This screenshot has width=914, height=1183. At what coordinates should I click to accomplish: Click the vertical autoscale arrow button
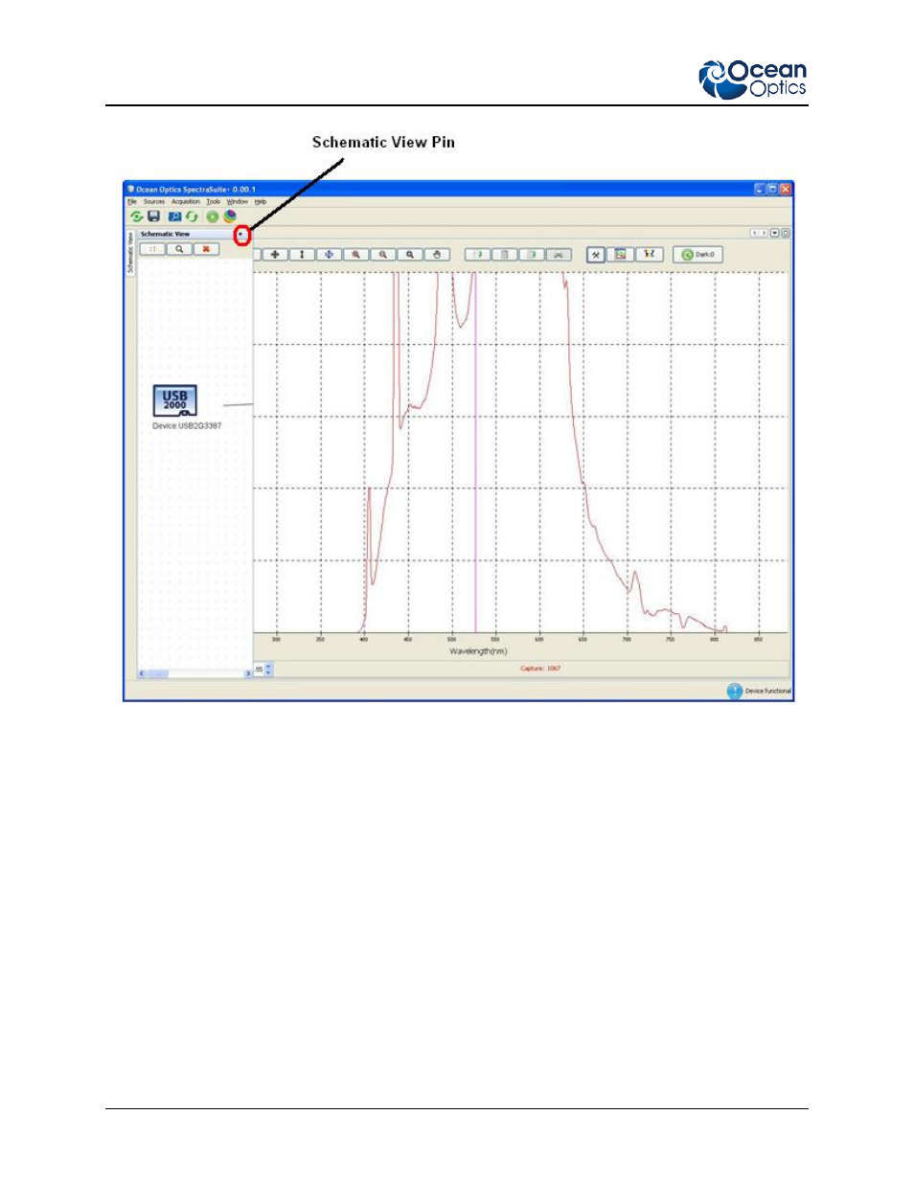(302, 255)
